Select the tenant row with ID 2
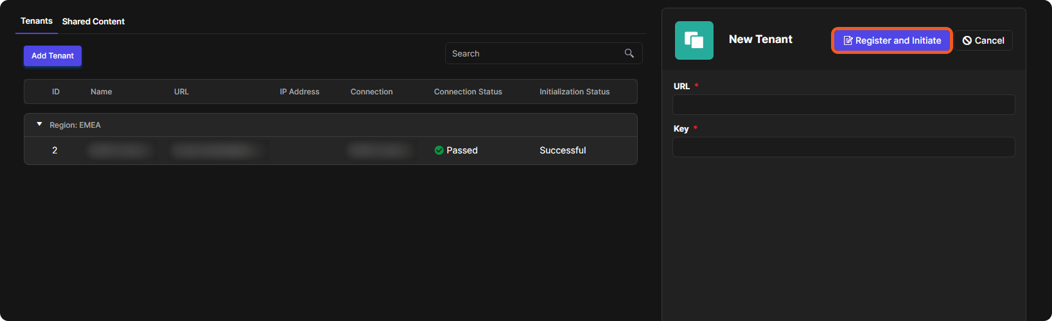This screenshot has width=1052, height=321. (x=331, y=150)
